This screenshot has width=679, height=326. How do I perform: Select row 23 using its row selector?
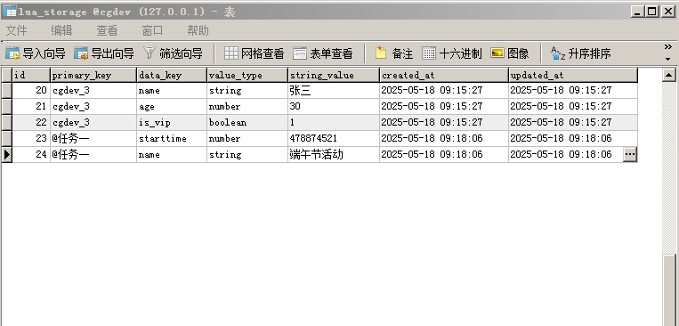6,138
